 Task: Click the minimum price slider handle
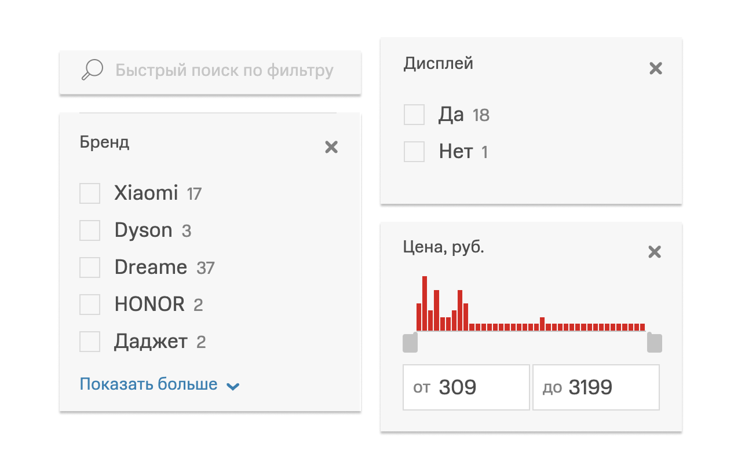point(410,343)
